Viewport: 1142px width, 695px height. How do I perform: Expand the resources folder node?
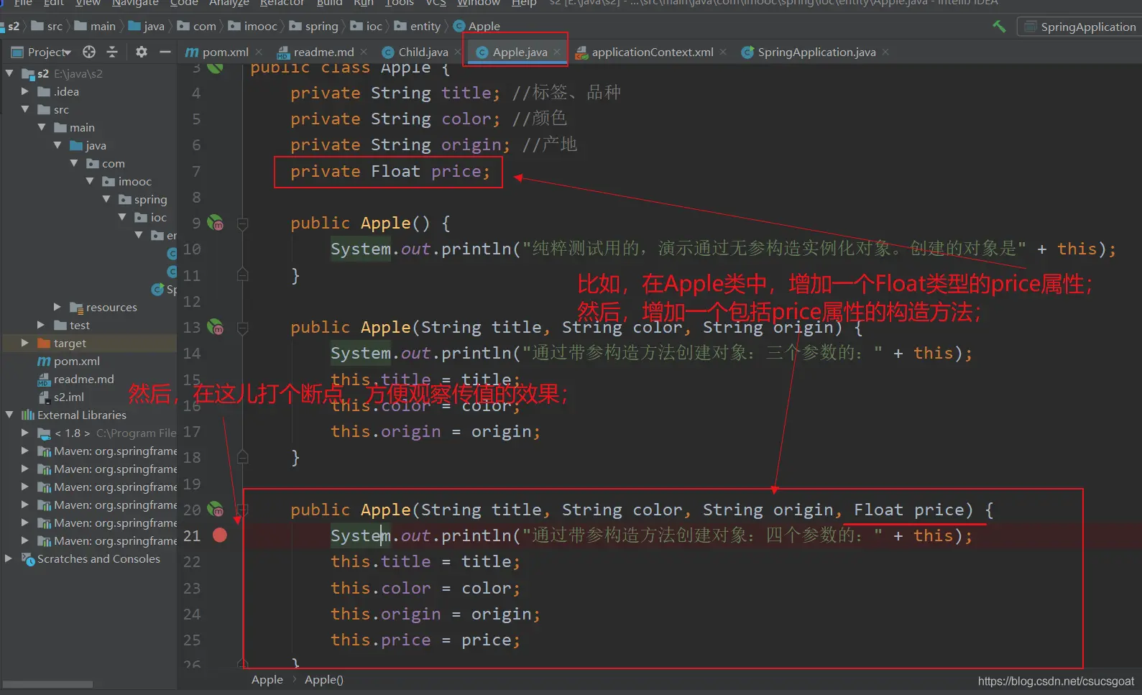tap(57, 307)
